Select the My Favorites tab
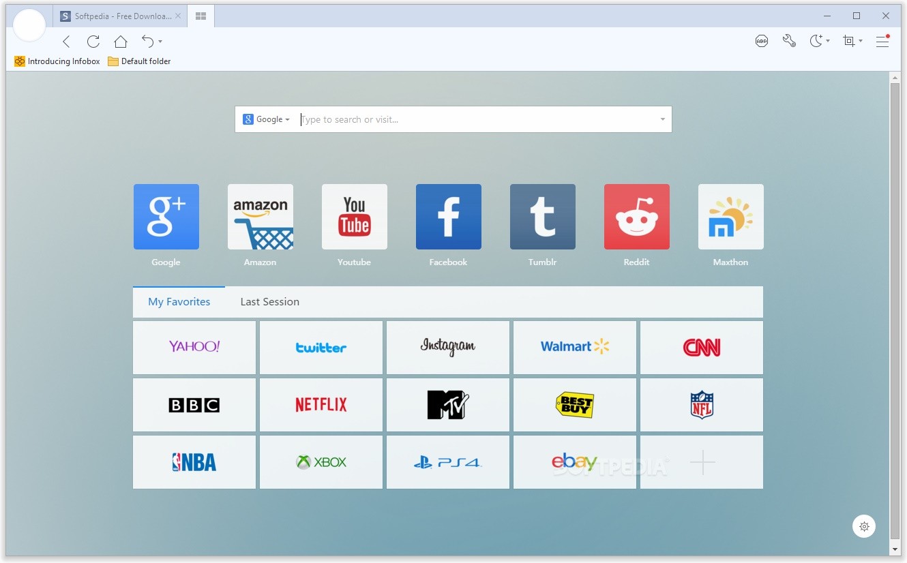Image resolution: width=907 pixels, height=563 pixels. pyautogui.click(x=179, y=302)
